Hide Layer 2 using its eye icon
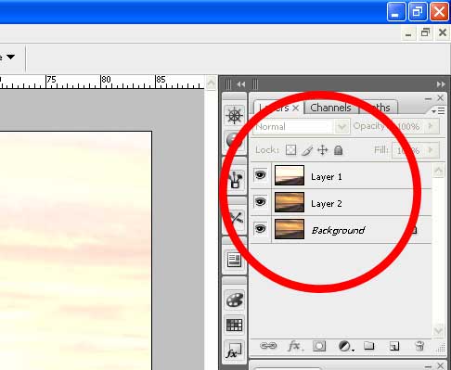The width and height of the screenshot is (451, 370). point(260,202)
